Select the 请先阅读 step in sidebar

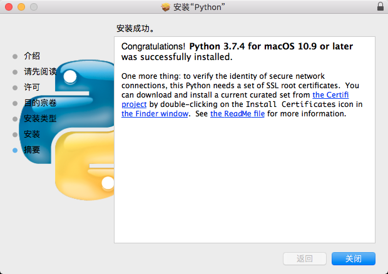pos(40,72)
